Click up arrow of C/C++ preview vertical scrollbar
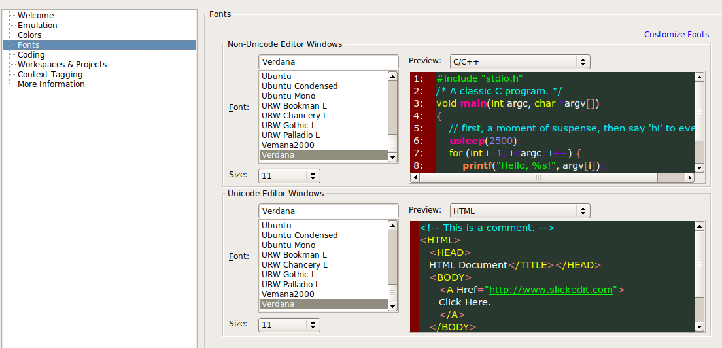Image resolution: width=722 pixels, height=348 pixels. point(700,77)
